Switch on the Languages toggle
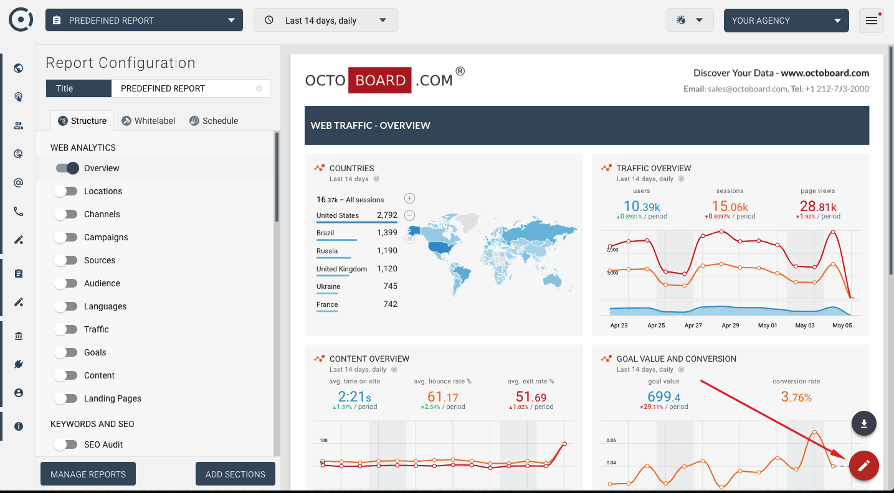The image size is (894, 493). (65, 306)
